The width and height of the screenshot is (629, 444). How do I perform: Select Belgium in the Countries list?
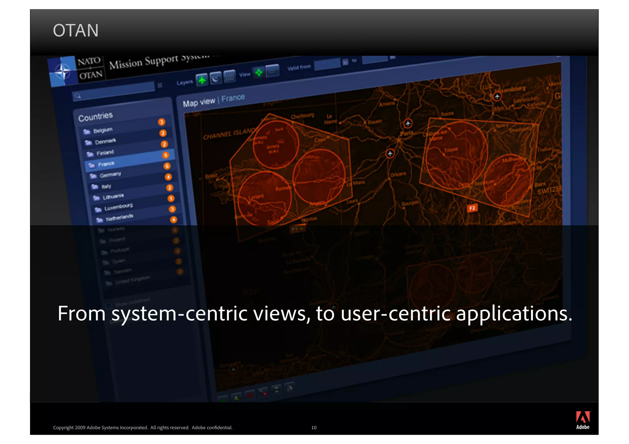103,130
